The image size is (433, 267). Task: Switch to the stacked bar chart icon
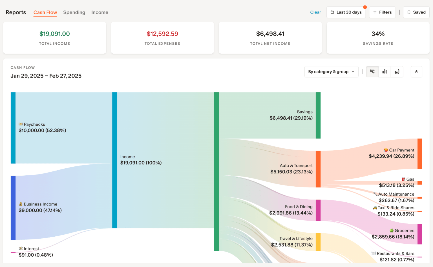397,72
